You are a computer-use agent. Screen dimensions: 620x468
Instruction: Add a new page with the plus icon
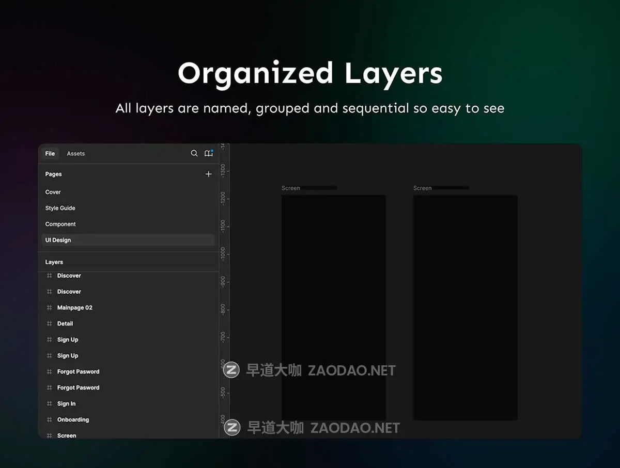pyautogui.click(x=208, y=174)
